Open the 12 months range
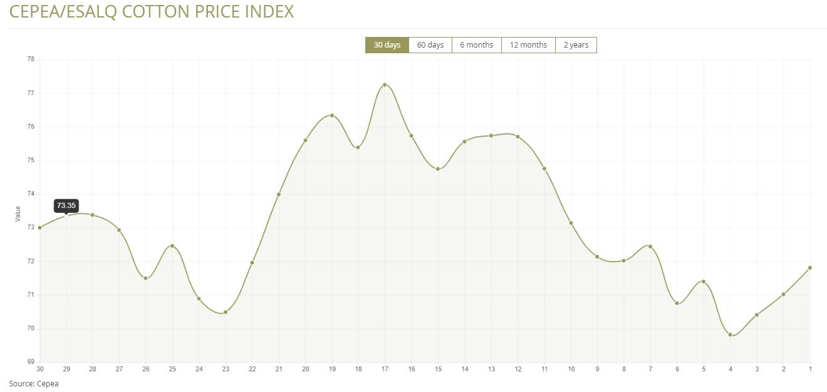Screen dimensions: 827x392 point(528,45)
